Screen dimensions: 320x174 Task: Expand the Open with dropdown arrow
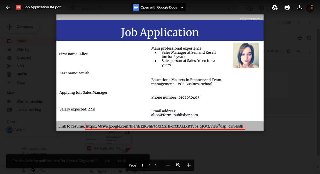pyautogui.click(x=182, y=7)
